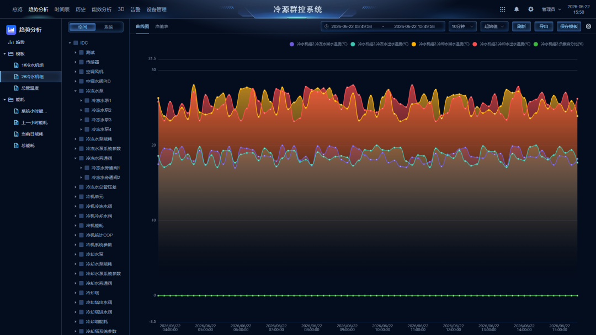Screen dimensions: 596x335
Task: Open 1#冷水机组 template document icon
Action: tap(16, 65)
